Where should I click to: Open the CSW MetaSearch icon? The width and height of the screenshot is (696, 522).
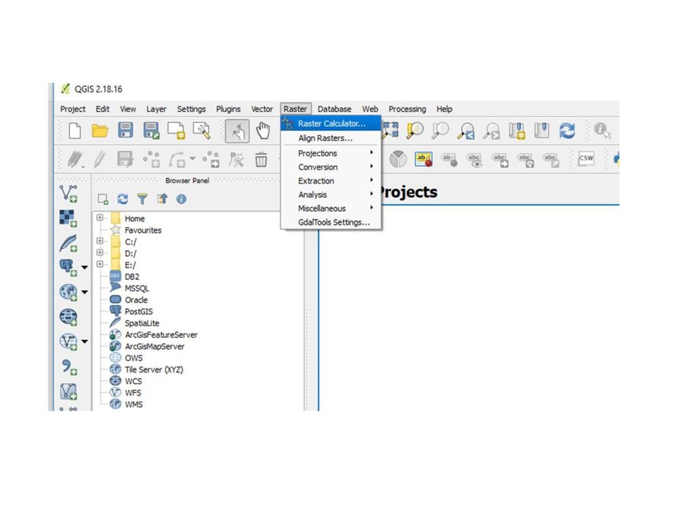(x=586, y=158)
